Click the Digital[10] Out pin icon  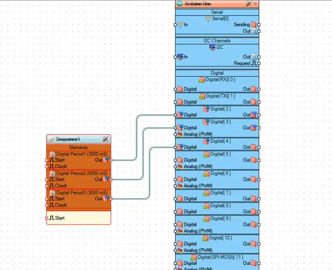click(x=254, y=244)
